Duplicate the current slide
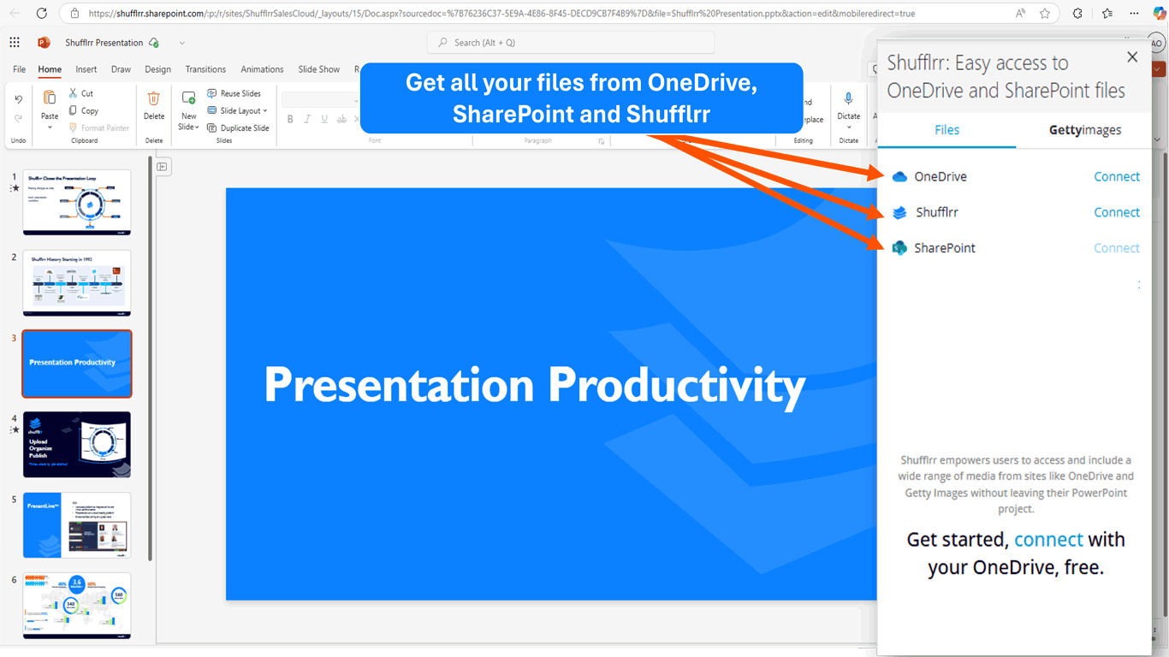The height and width of the screenshot is (657, 1169). (238, 128)
